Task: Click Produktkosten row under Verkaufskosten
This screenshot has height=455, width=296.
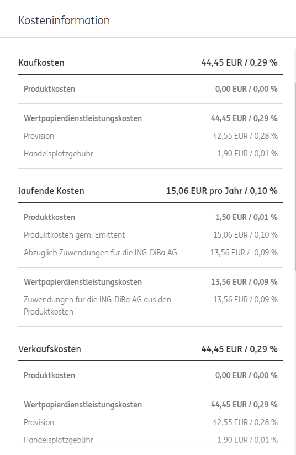Action: click(150, 375)
